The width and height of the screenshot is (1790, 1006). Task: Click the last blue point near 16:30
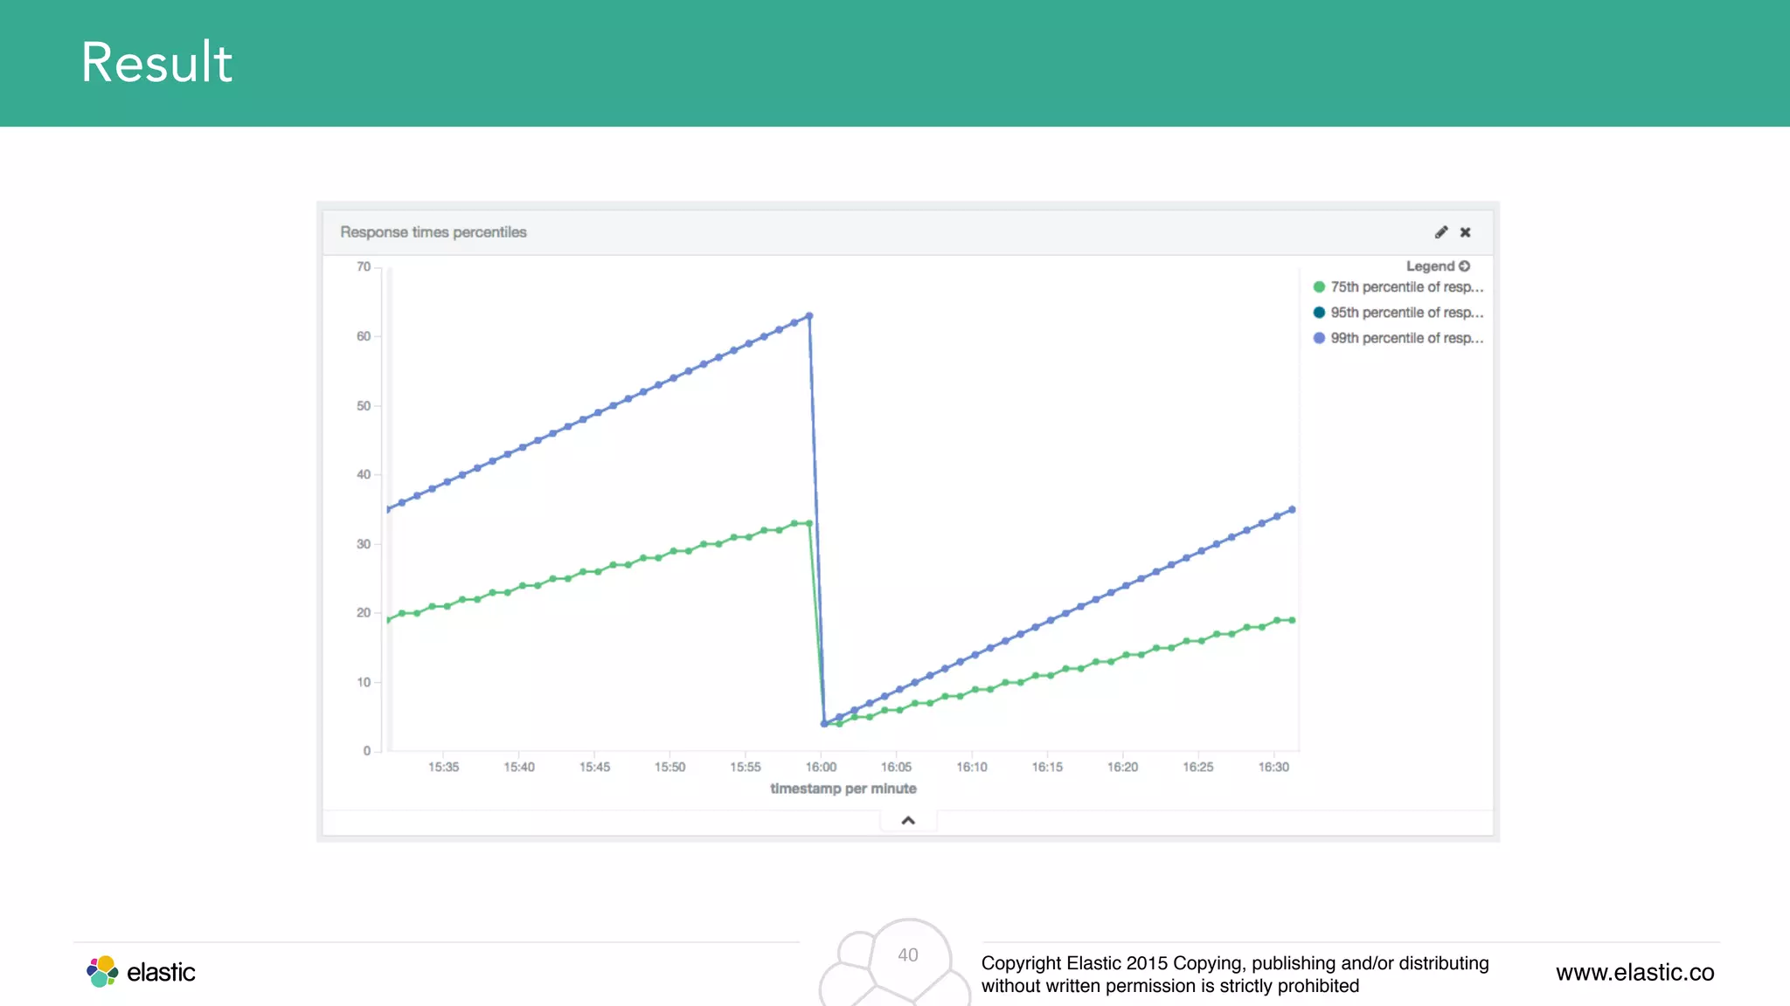pyautogui.click(x=1292, y=510)
